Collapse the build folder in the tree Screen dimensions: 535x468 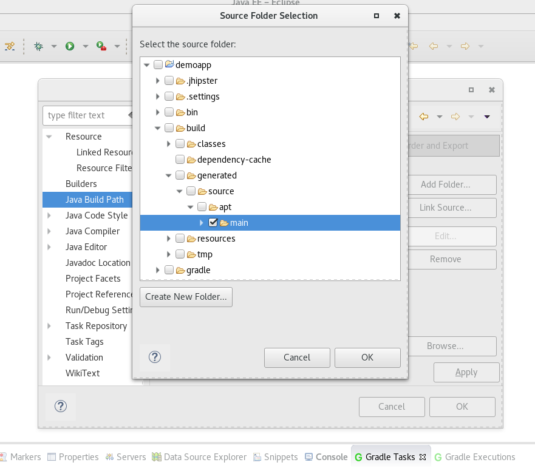pos(157,128)
